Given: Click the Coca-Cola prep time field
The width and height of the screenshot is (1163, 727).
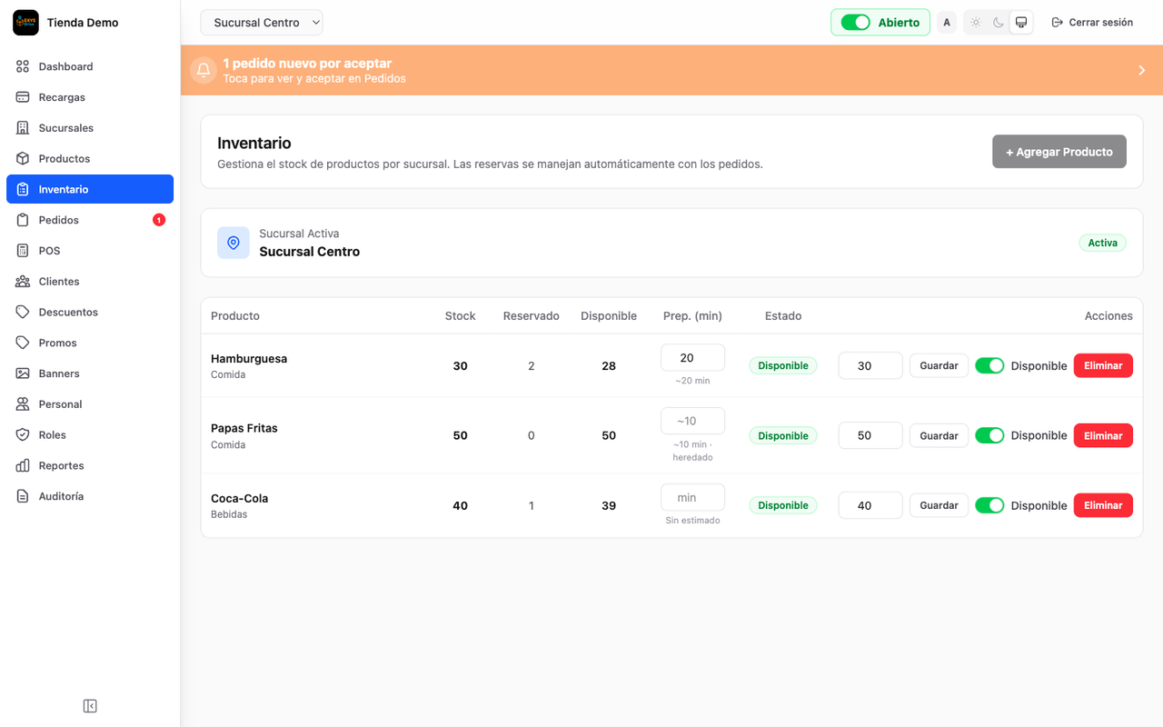Looking at the screenshot, I should (x=692, y=497).
